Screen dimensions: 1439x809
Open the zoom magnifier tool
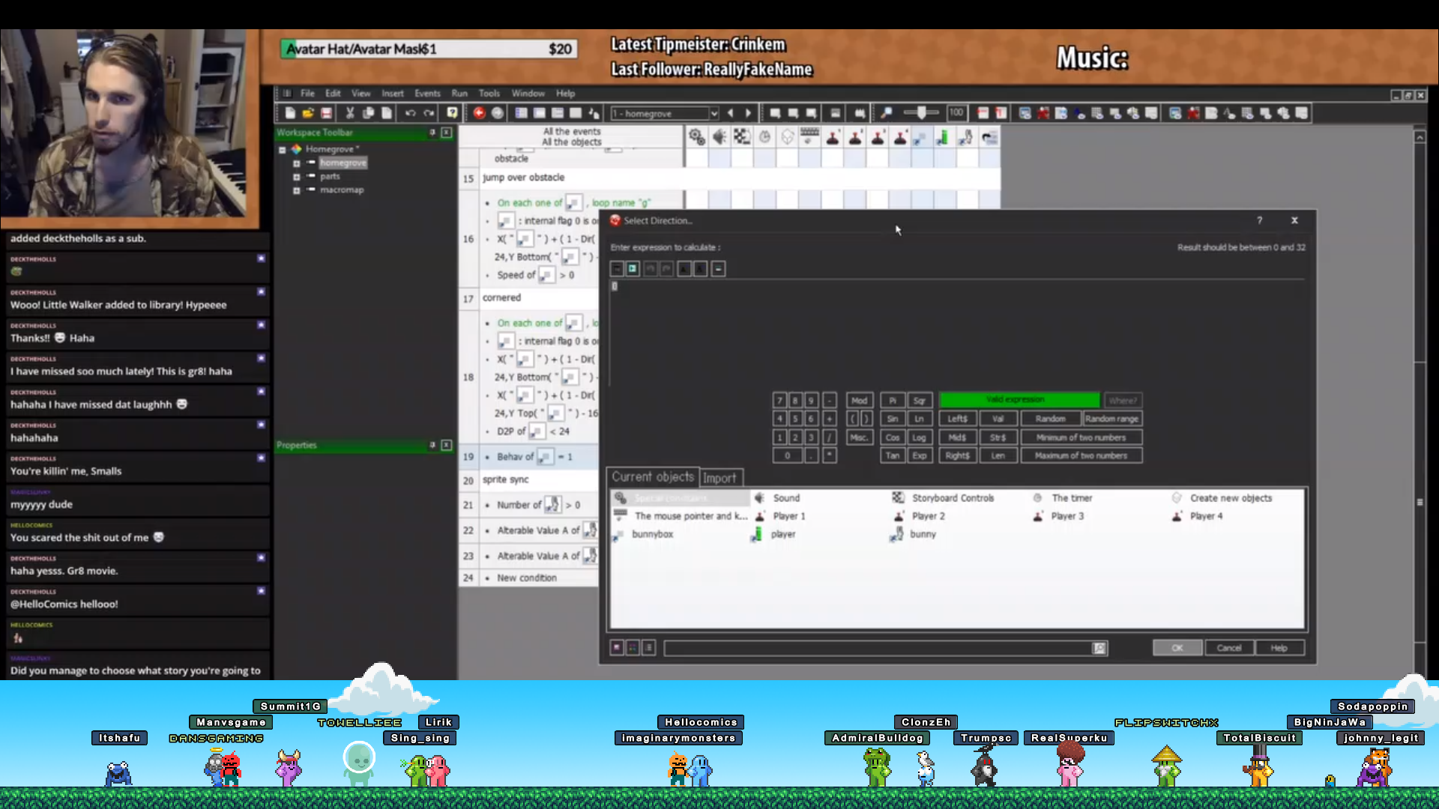(887, 113)
